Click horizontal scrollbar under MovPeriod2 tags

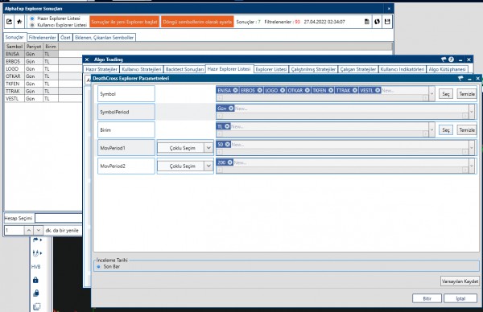coord(342,170)
